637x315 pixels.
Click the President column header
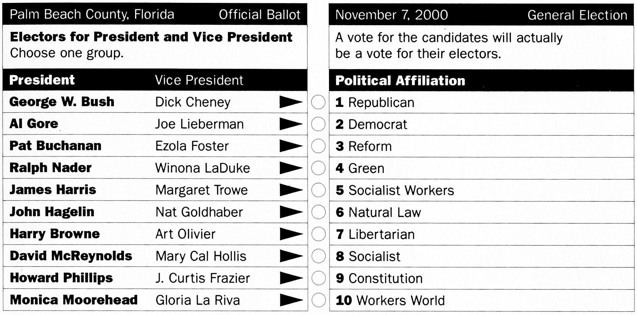coord(42,80)
